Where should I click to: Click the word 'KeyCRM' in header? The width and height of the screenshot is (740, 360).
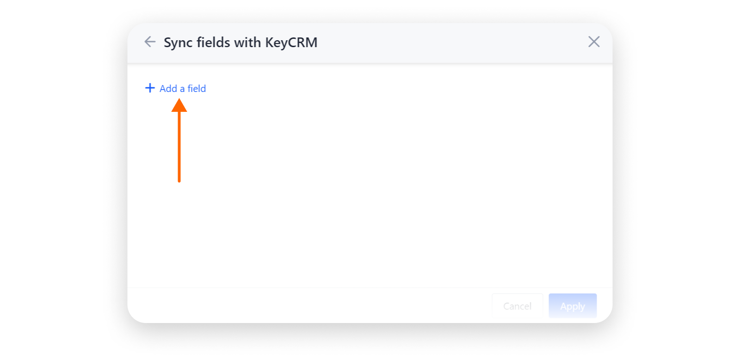[x=291, y=43]
